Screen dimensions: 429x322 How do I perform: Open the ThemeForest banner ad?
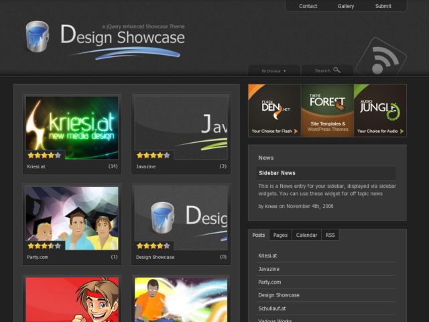(327, 110)
